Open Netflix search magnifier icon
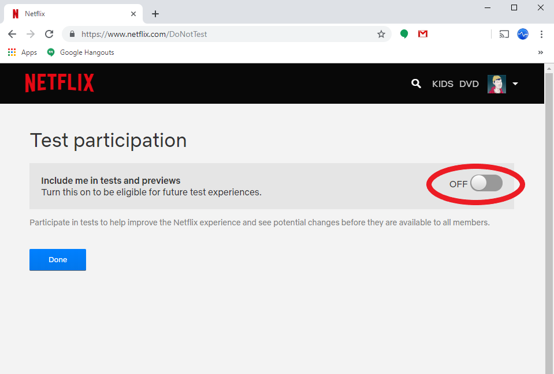This screenshot has height=374, width=554. click(416, 84)
